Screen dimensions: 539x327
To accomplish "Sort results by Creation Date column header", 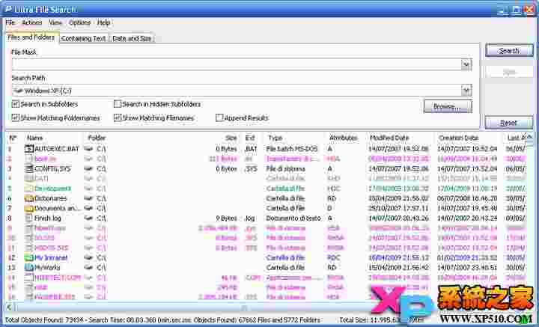I will click(x=458, y=138).
